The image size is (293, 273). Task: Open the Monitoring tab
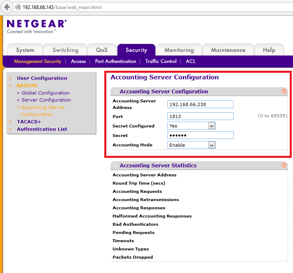tap(179, 50)
